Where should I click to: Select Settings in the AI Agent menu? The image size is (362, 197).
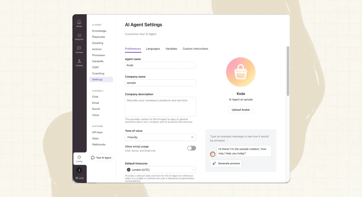coord(101,80)
